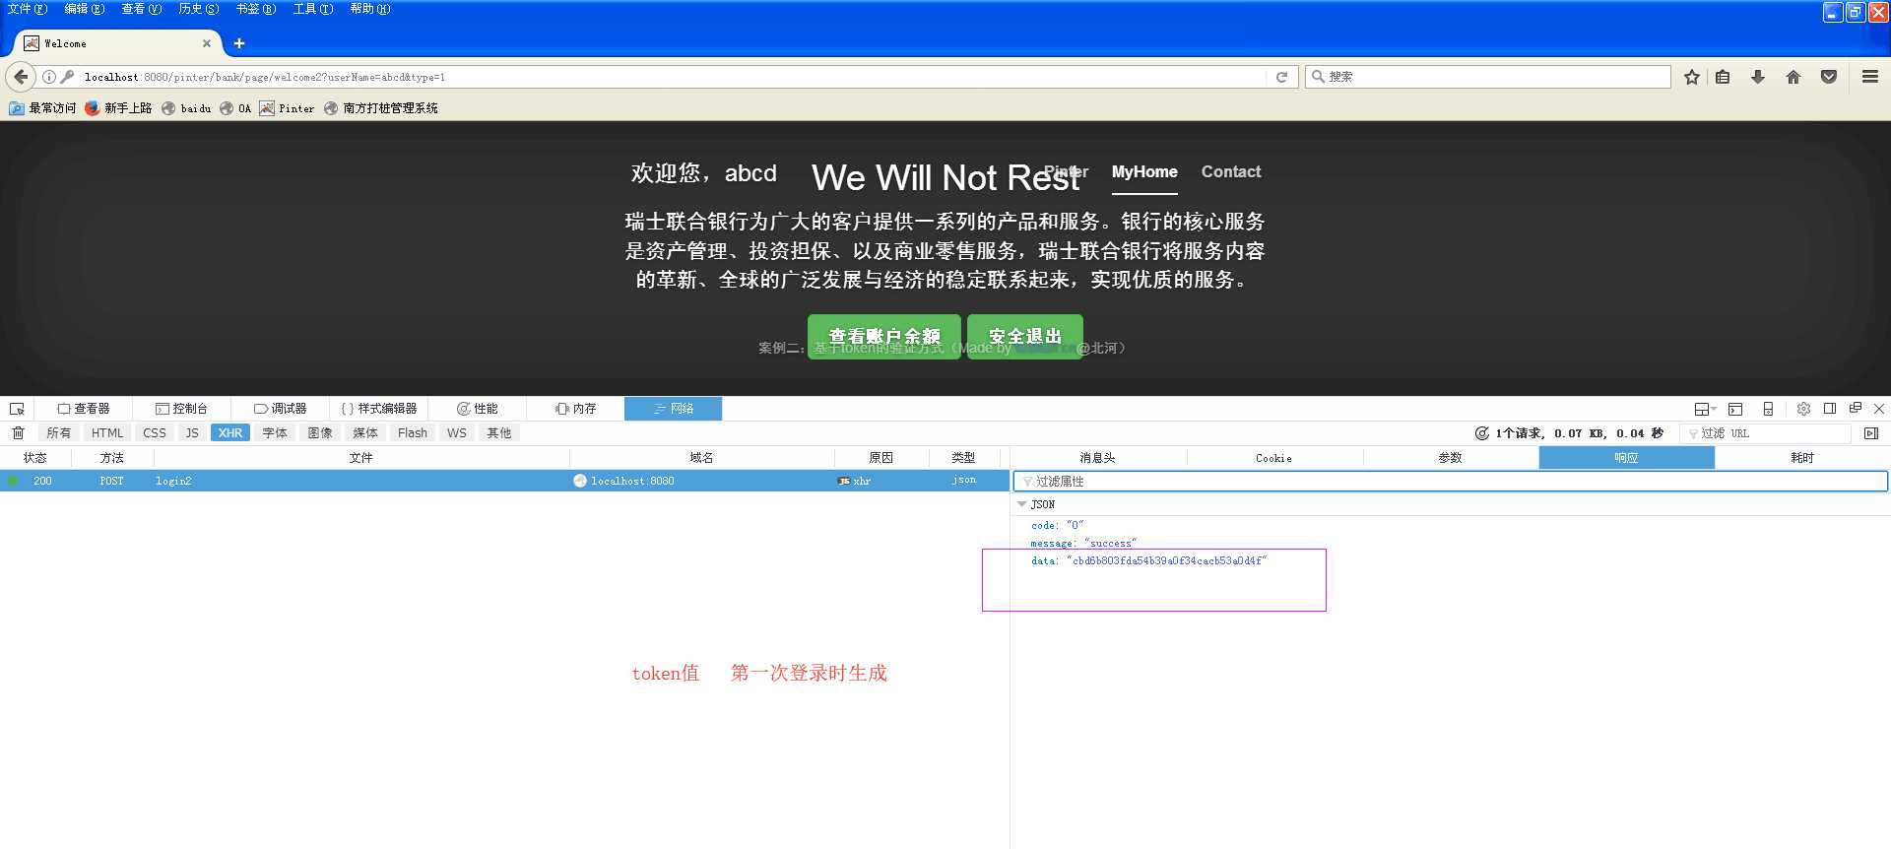The height and width of the screenshot is (849, 1891).
Task: Filter requests by 所有
Action: pos(59,433)
